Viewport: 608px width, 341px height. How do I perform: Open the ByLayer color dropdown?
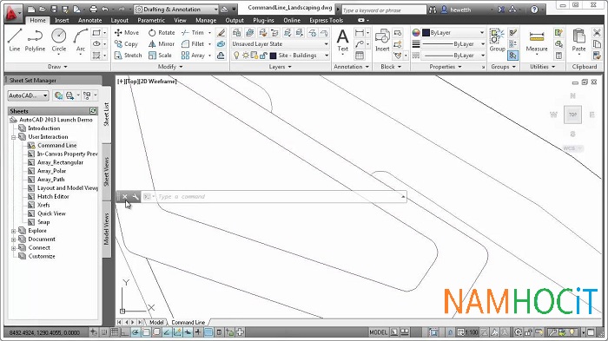click(453, 33)
